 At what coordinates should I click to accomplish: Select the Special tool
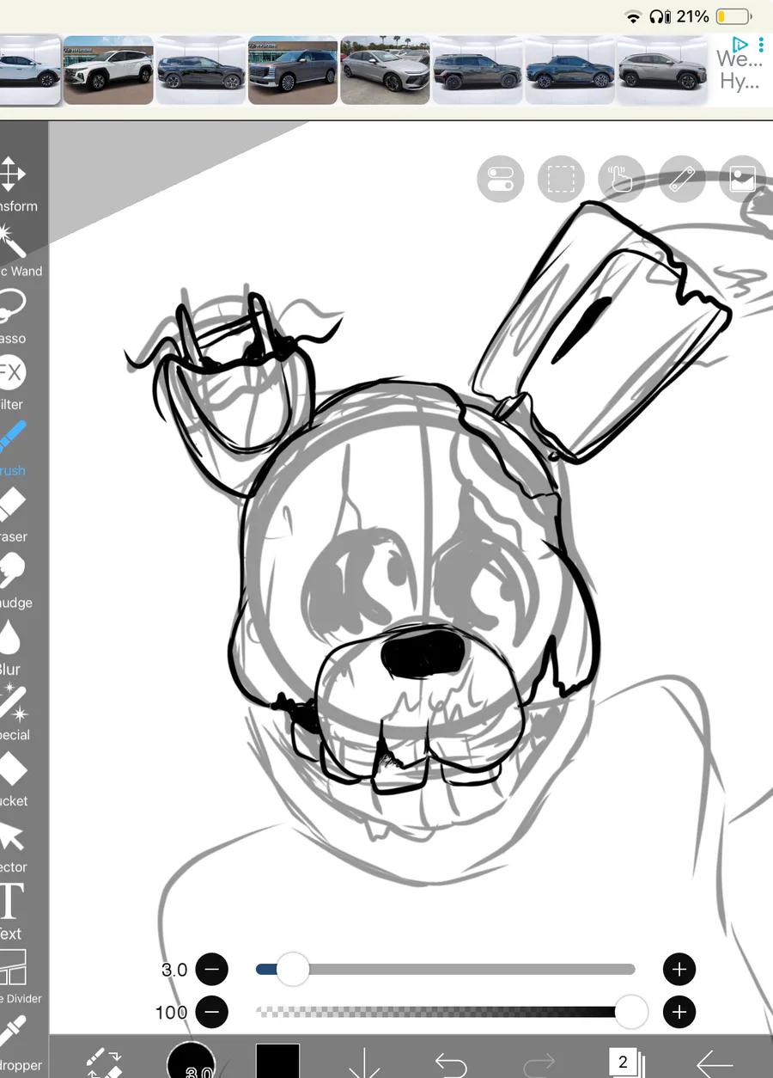point(13,712)
